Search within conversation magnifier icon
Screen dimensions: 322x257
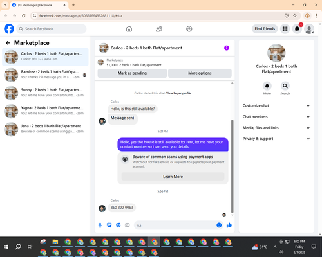tap(285, 86)
